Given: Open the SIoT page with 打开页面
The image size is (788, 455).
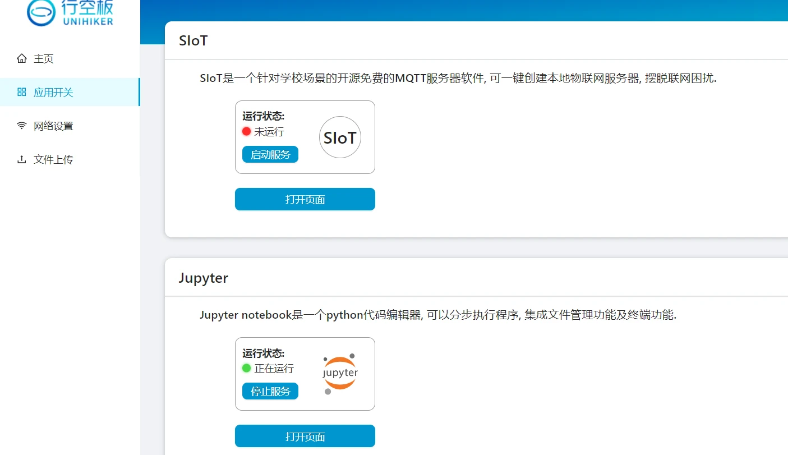Looking at the screenshot, I should tap(305, 199).
